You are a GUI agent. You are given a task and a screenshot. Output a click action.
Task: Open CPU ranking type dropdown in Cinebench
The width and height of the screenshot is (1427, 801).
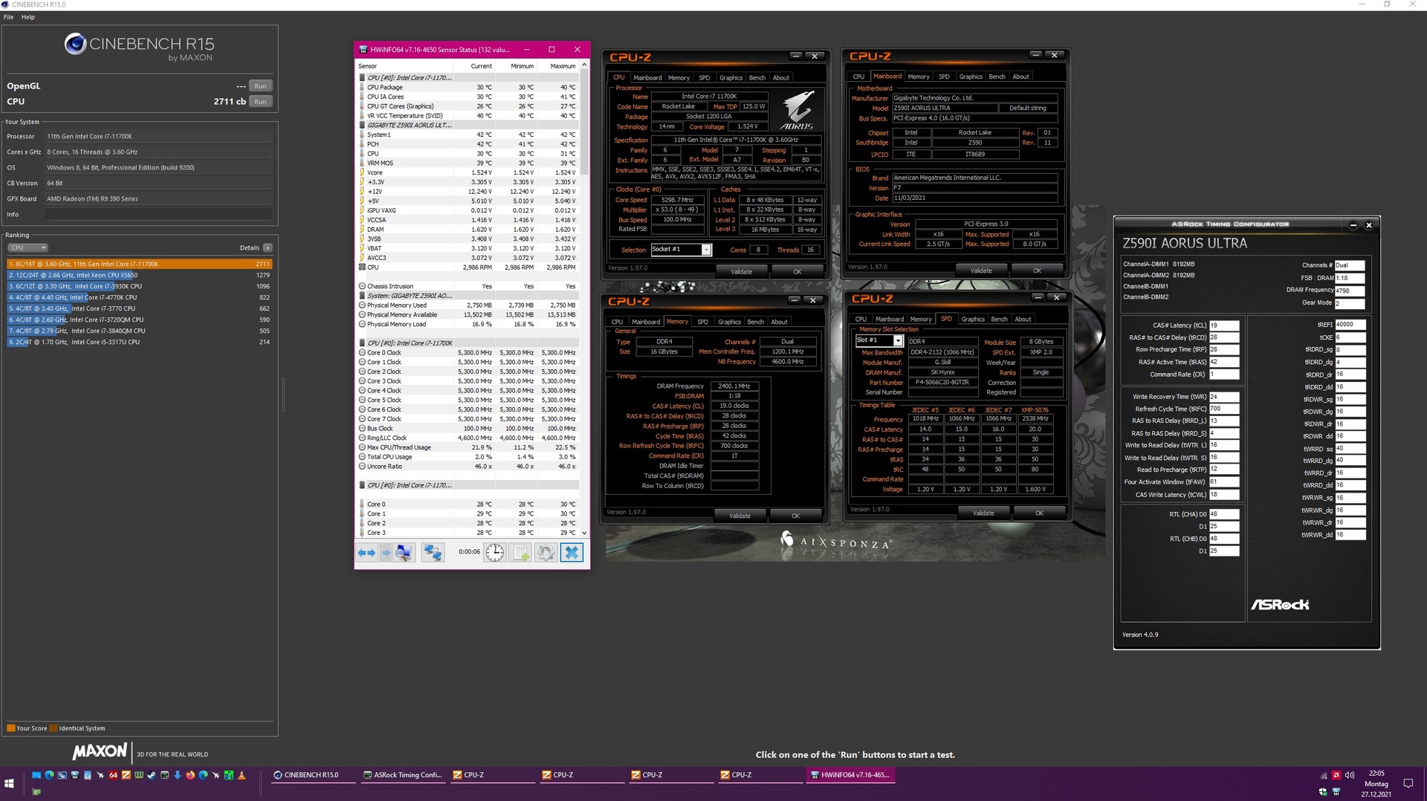pyautogui.click(x=28, y=247)
